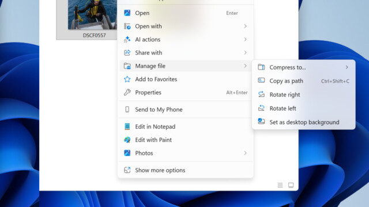Choose Open from the context menu
This screenshot has width=369, height=207.
186,13
